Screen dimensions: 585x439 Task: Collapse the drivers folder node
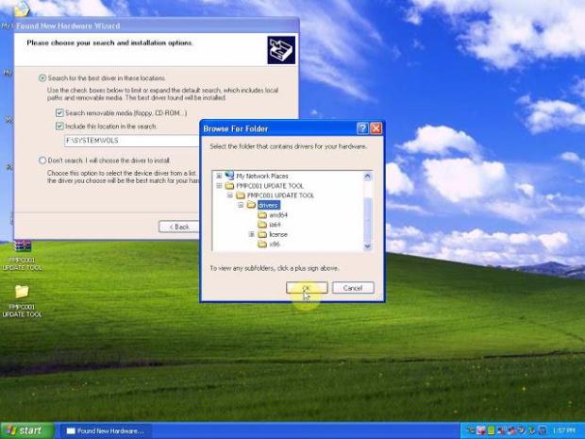(241, 205)
